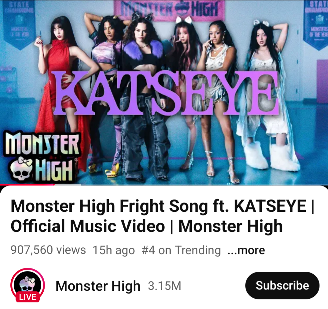Image resolution: width=328 pixels, height=309 pixels.
Task: Click the red played portion of progress bar
Action: pos(27,185)
